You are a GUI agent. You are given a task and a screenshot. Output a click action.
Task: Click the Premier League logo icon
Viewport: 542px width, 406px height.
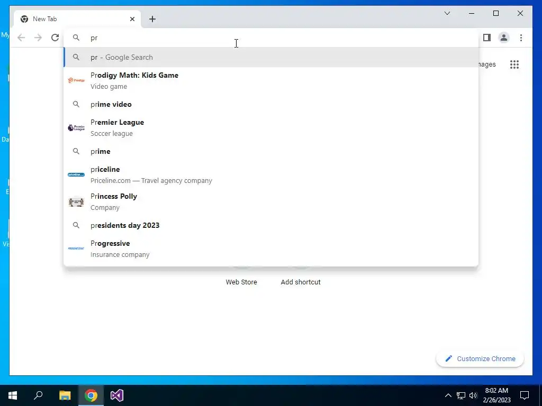click(76, 128)
